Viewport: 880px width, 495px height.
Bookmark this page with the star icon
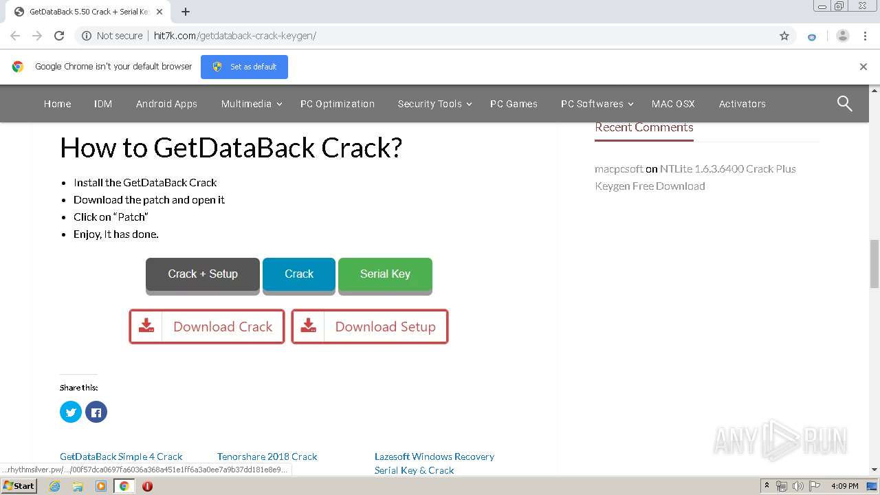[784, 36]
